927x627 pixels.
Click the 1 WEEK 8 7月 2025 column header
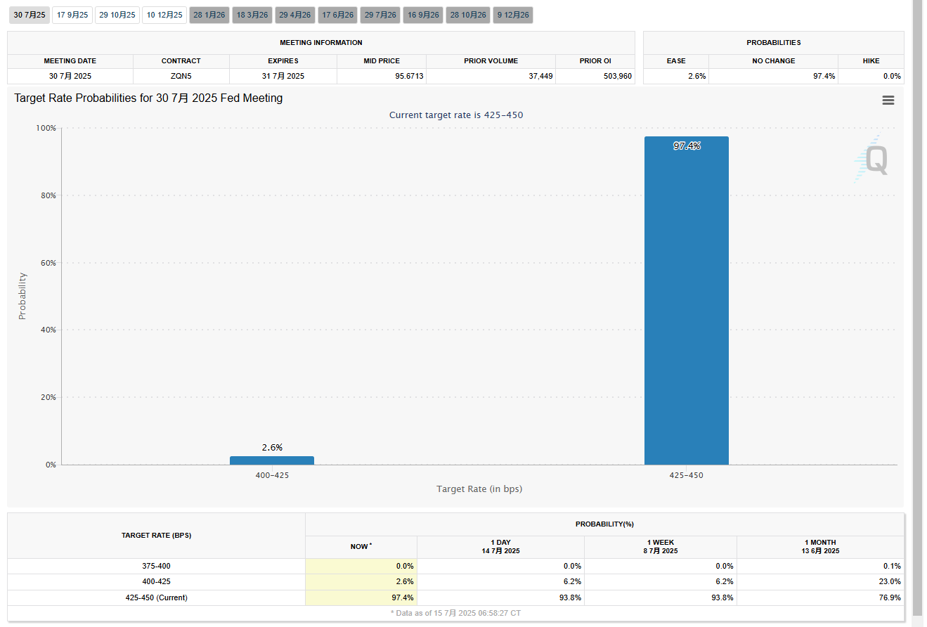click(661, 547)
